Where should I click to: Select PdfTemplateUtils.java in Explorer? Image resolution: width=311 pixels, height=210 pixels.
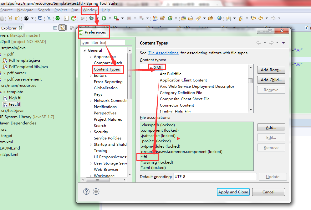coord(28,66)
